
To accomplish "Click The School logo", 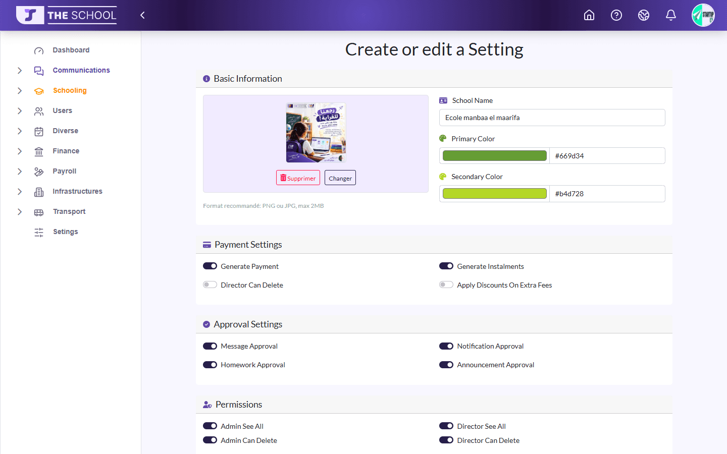I will pos(67,15).
